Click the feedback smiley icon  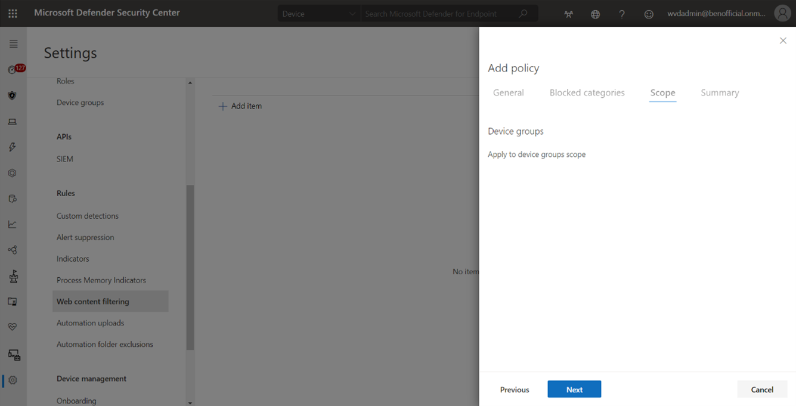[x=649, y=14]
